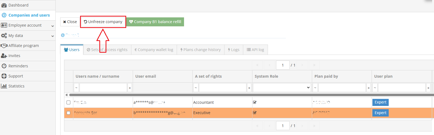Image resolution: width=434 pixels, height=135 pixels.
Task: Click Company B1 balance refill button
Action: 155,22
